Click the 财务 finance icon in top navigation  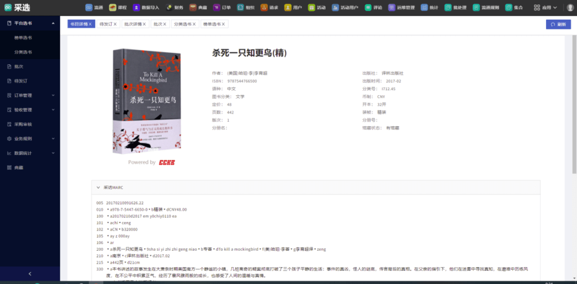pos(169,8)
